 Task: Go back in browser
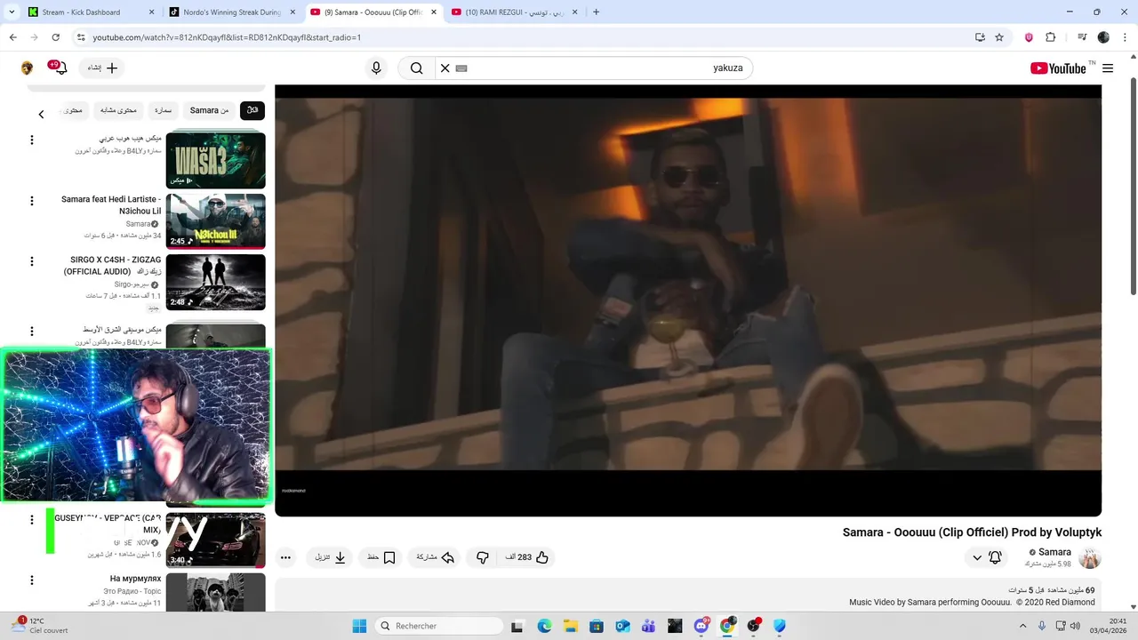pyautogui.click(x=13, y=37)
